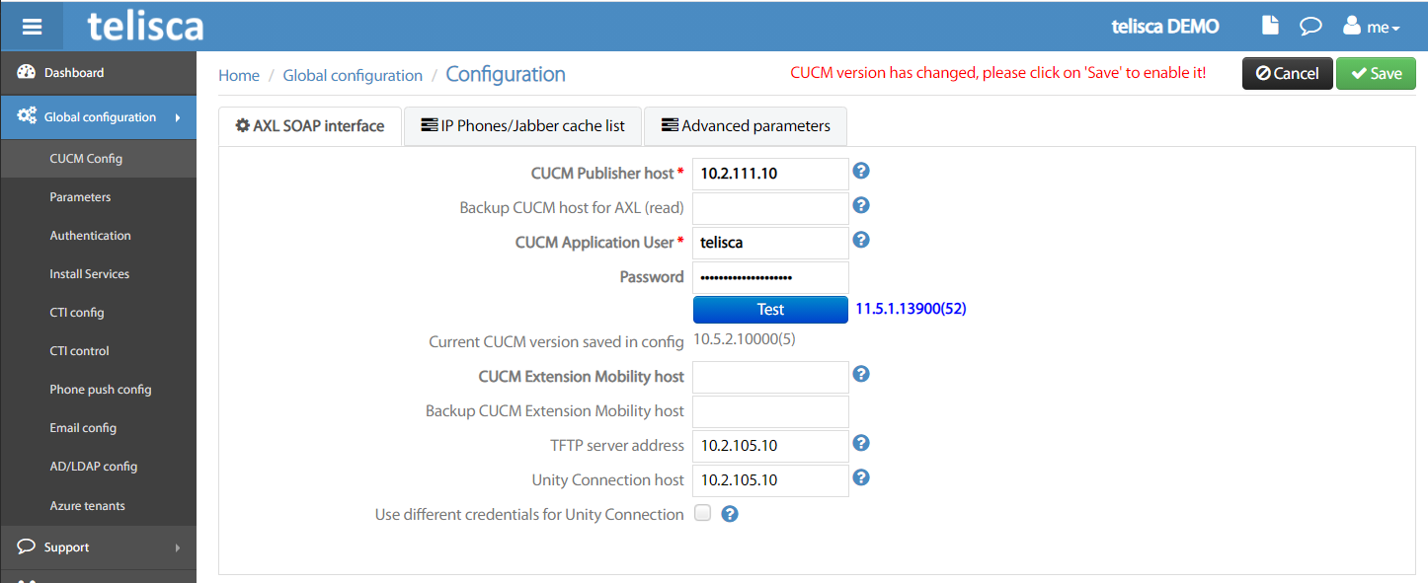Viewport: 1428px width, 583px height.
Task: Focus the CUCM Extension Mobility host field
Action: (770, 377)
